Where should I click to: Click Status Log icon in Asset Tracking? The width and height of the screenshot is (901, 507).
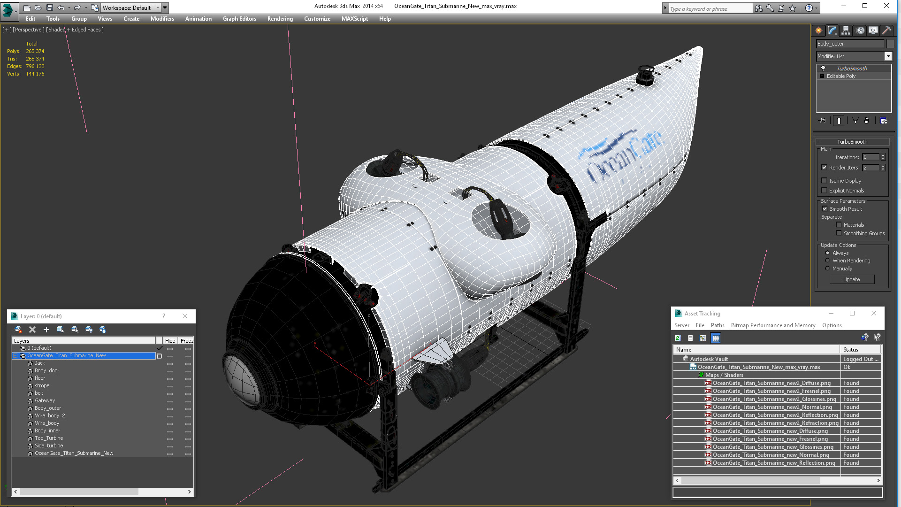(690, 338)
